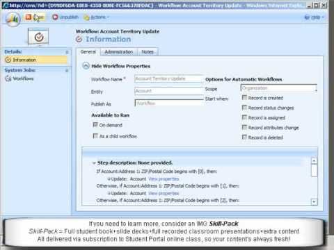Enable Record is created checkbox

(x=244, y=97)
